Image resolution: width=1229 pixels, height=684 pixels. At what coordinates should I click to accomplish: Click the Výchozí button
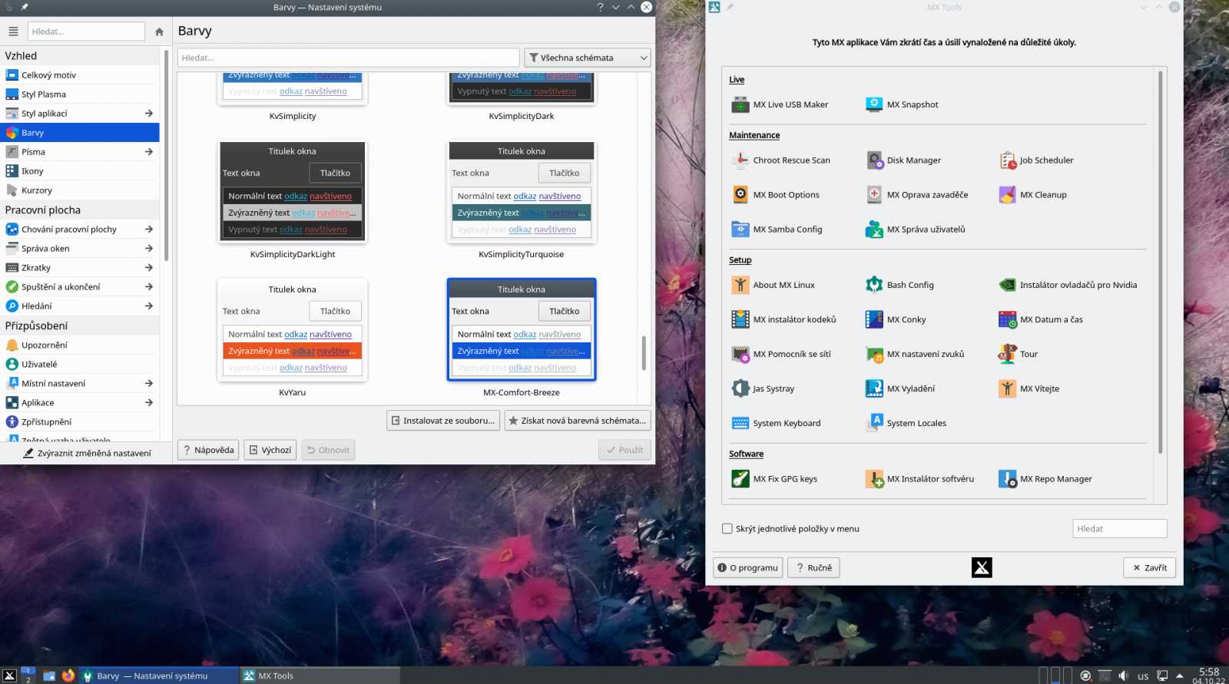point(270,450)
